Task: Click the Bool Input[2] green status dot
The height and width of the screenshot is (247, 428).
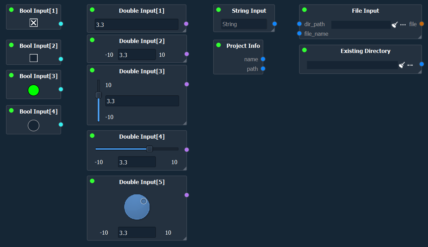Action: pos(11,45)
